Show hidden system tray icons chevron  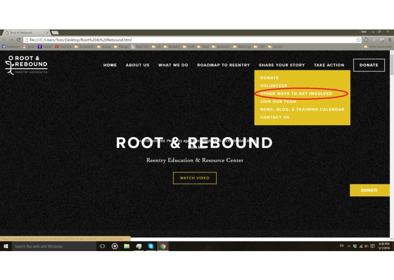click(x=349, y=246)
